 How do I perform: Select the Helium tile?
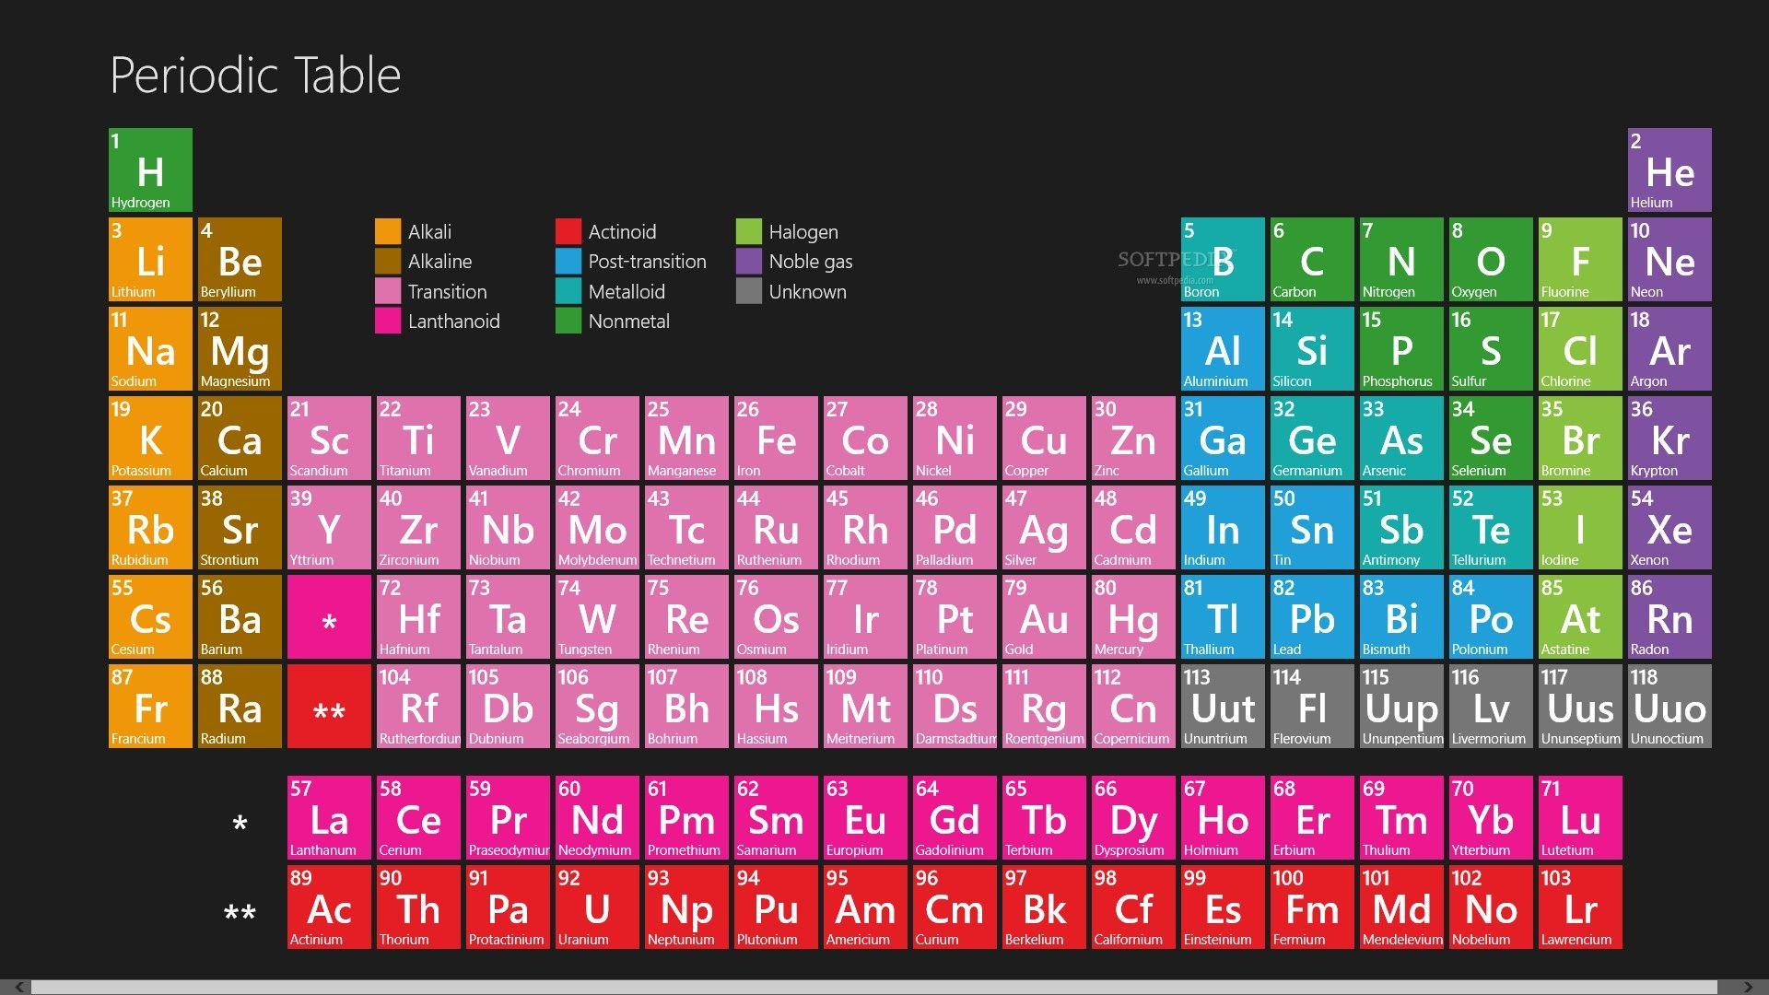tap(1669, 170)
